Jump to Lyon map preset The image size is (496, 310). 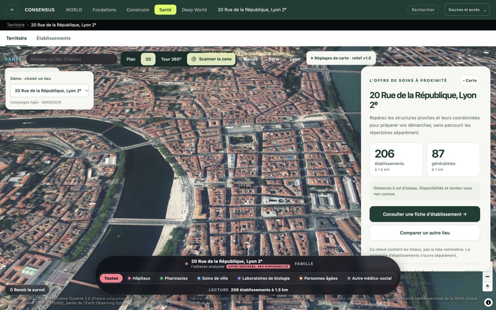tap(295, 59)
